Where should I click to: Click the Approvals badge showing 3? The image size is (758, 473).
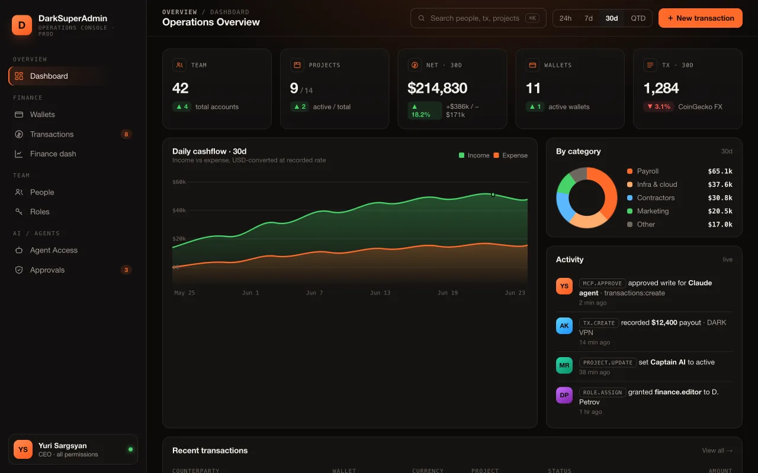tap(126, 270)
